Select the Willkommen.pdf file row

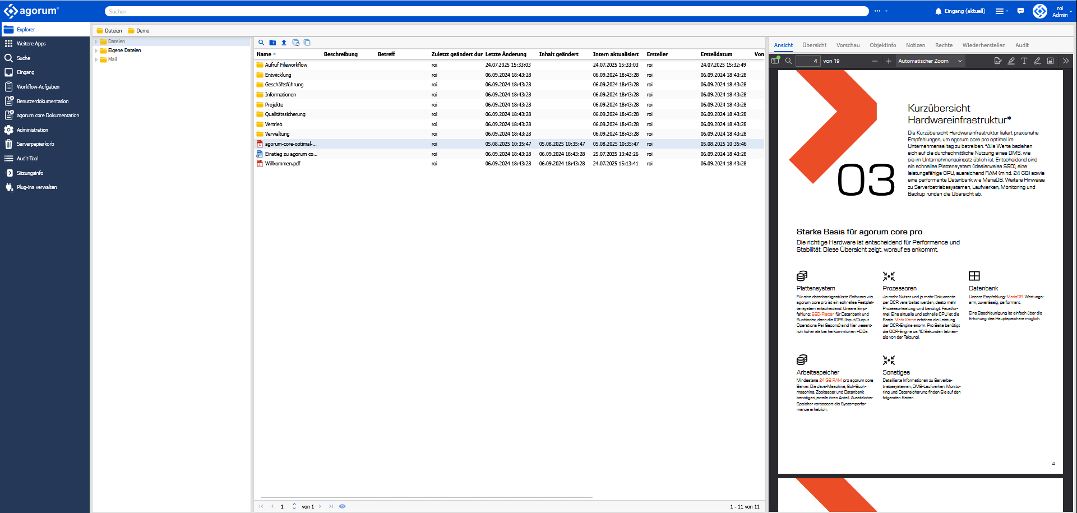click(x=509, y=164)
